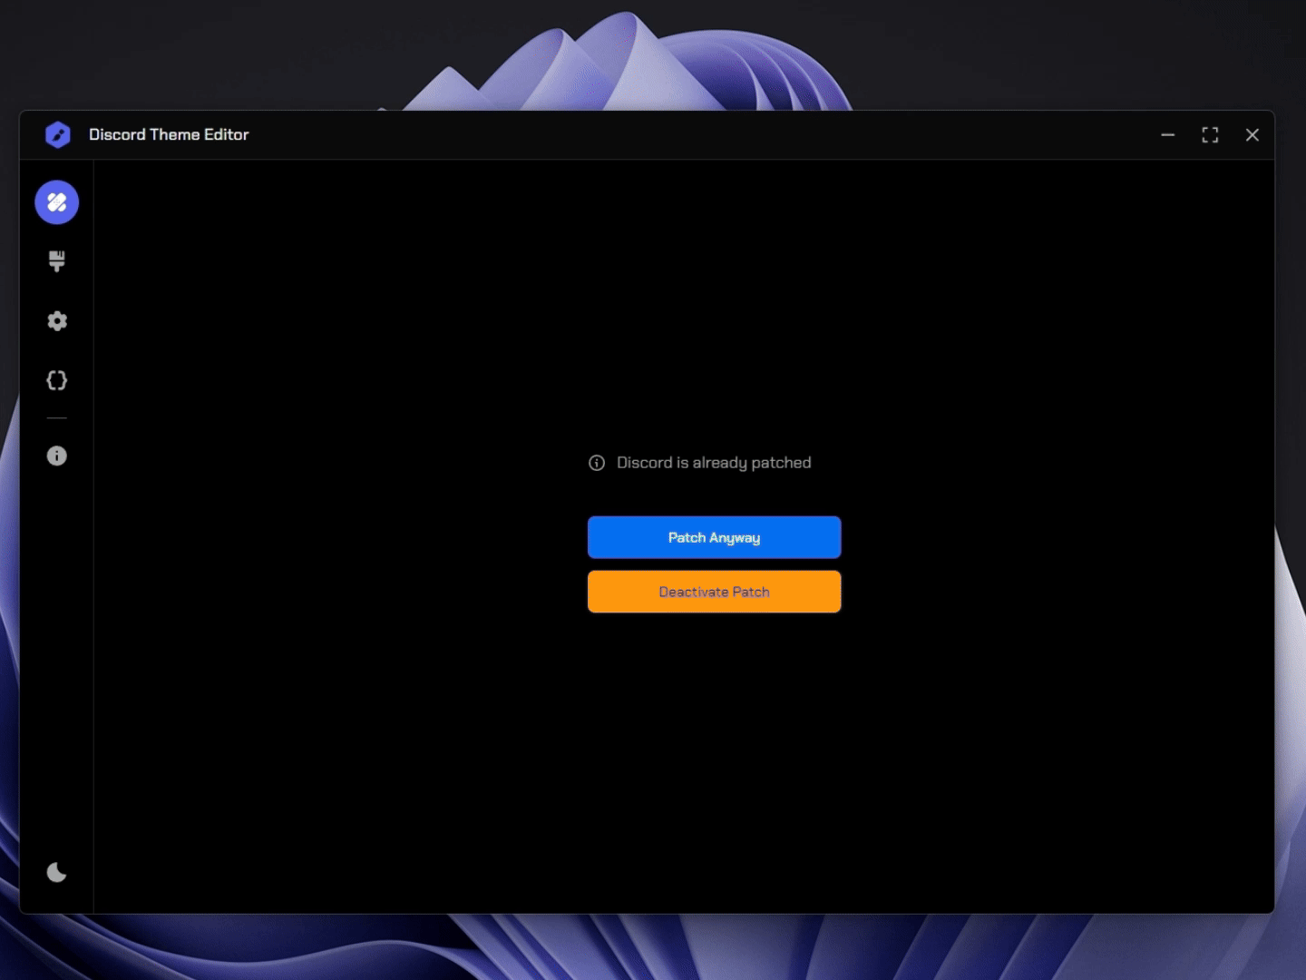Click the Discord Theme Editor logo icon

[x=58, y=134]
